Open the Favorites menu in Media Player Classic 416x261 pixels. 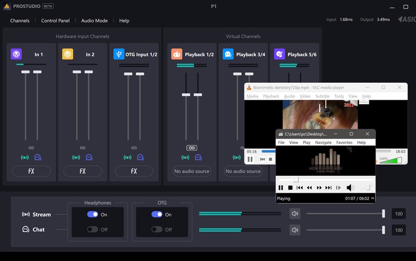344,143
